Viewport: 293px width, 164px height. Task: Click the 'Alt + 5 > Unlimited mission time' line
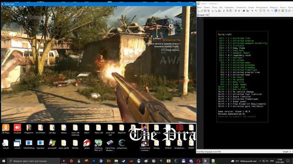(240, 72)
